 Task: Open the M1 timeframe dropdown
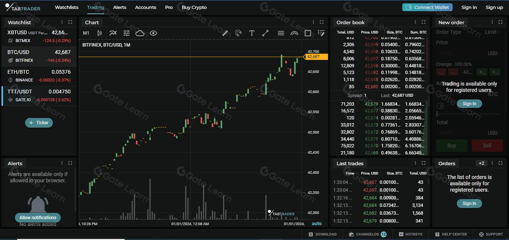86,33
